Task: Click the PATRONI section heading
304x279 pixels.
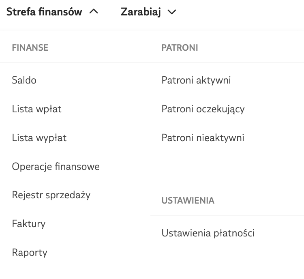Action: (180, 48)
